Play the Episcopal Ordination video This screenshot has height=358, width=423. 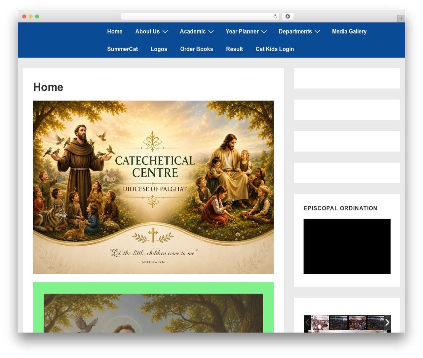click(x=347, y=246)
